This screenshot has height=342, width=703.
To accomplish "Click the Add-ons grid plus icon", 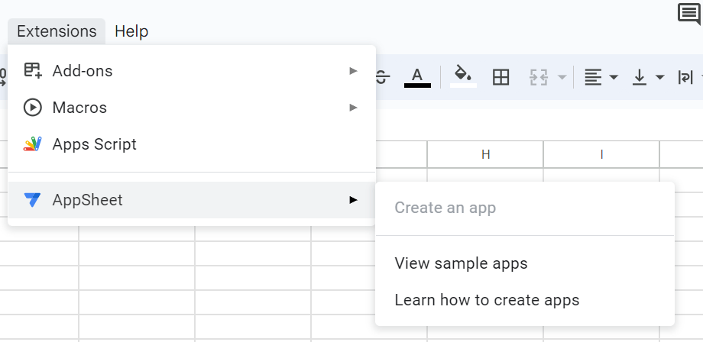I will [33, 71].
